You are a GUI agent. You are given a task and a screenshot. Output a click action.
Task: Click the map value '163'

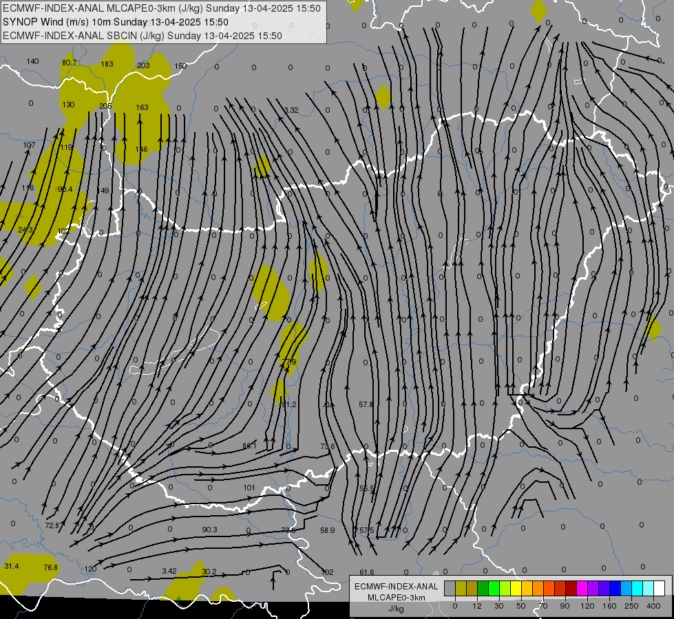tap(142, 107)
